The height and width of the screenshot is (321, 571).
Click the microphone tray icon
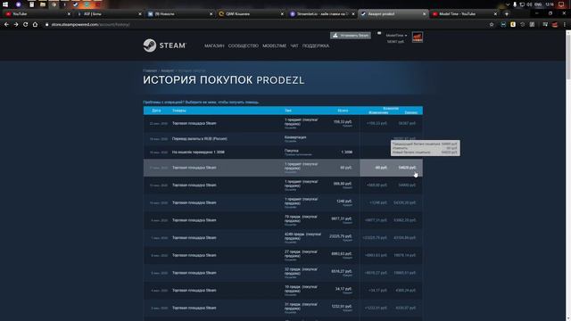coord(515,4)
